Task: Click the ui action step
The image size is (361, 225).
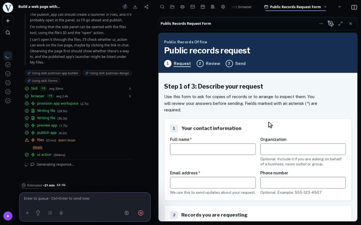Action: (x=45, y=155)
